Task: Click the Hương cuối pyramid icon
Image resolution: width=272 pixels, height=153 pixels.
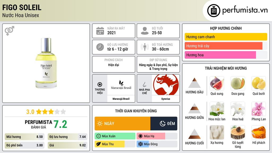Action: coord(194,134)
